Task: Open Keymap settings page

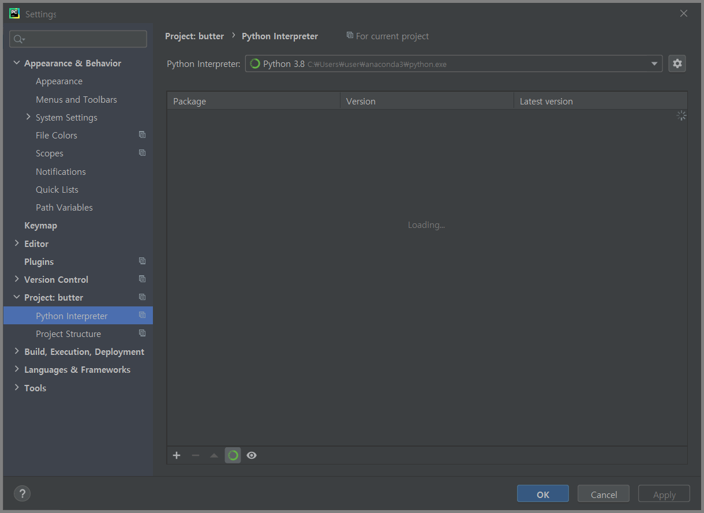Action: [40, 225]
